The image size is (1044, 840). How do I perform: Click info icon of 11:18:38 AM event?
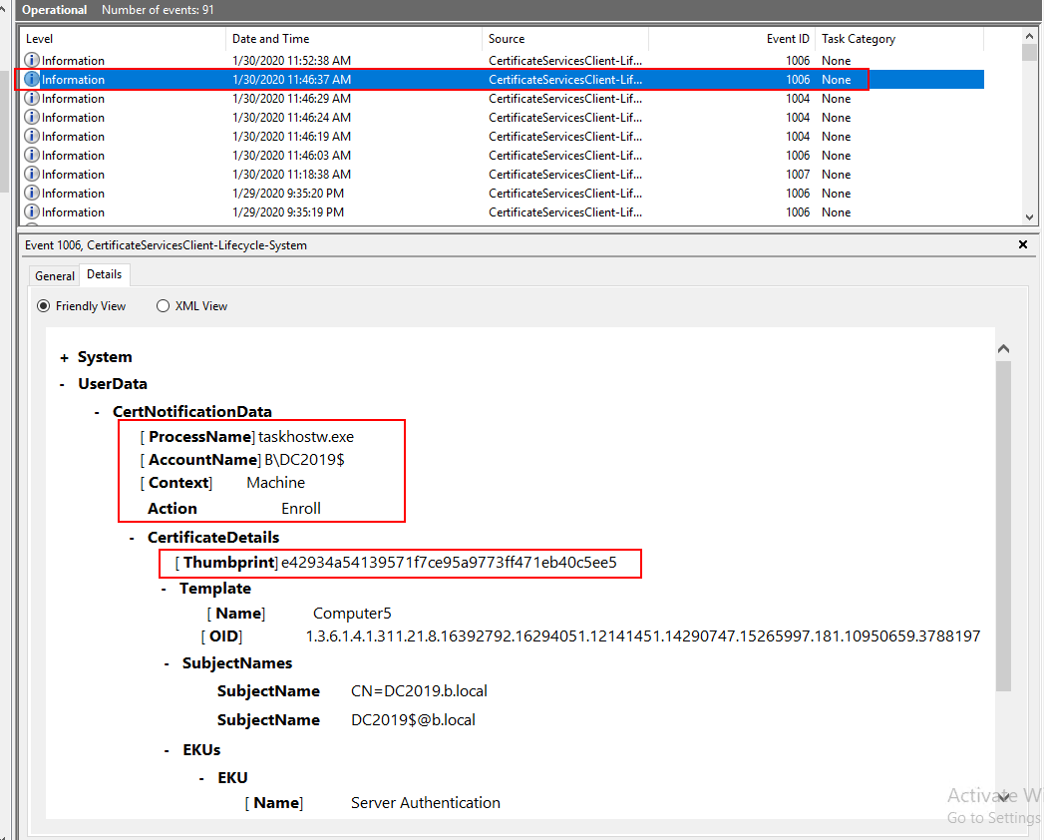coord(32,175)
